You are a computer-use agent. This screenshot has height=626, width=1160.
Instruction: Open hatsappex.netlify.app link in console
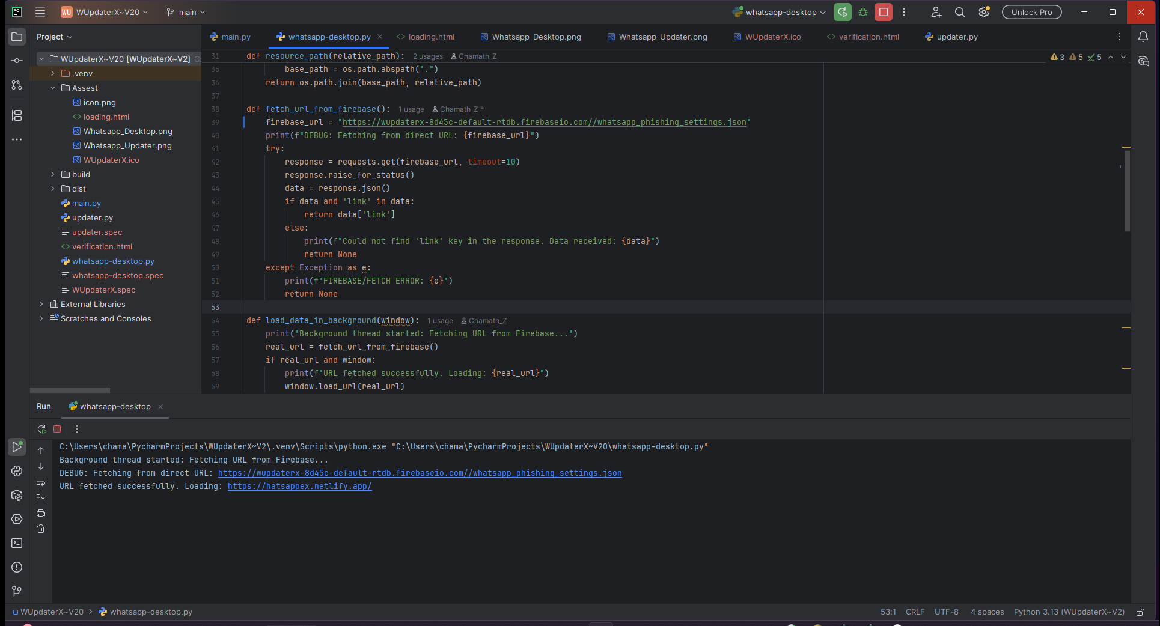click(299, 487)
